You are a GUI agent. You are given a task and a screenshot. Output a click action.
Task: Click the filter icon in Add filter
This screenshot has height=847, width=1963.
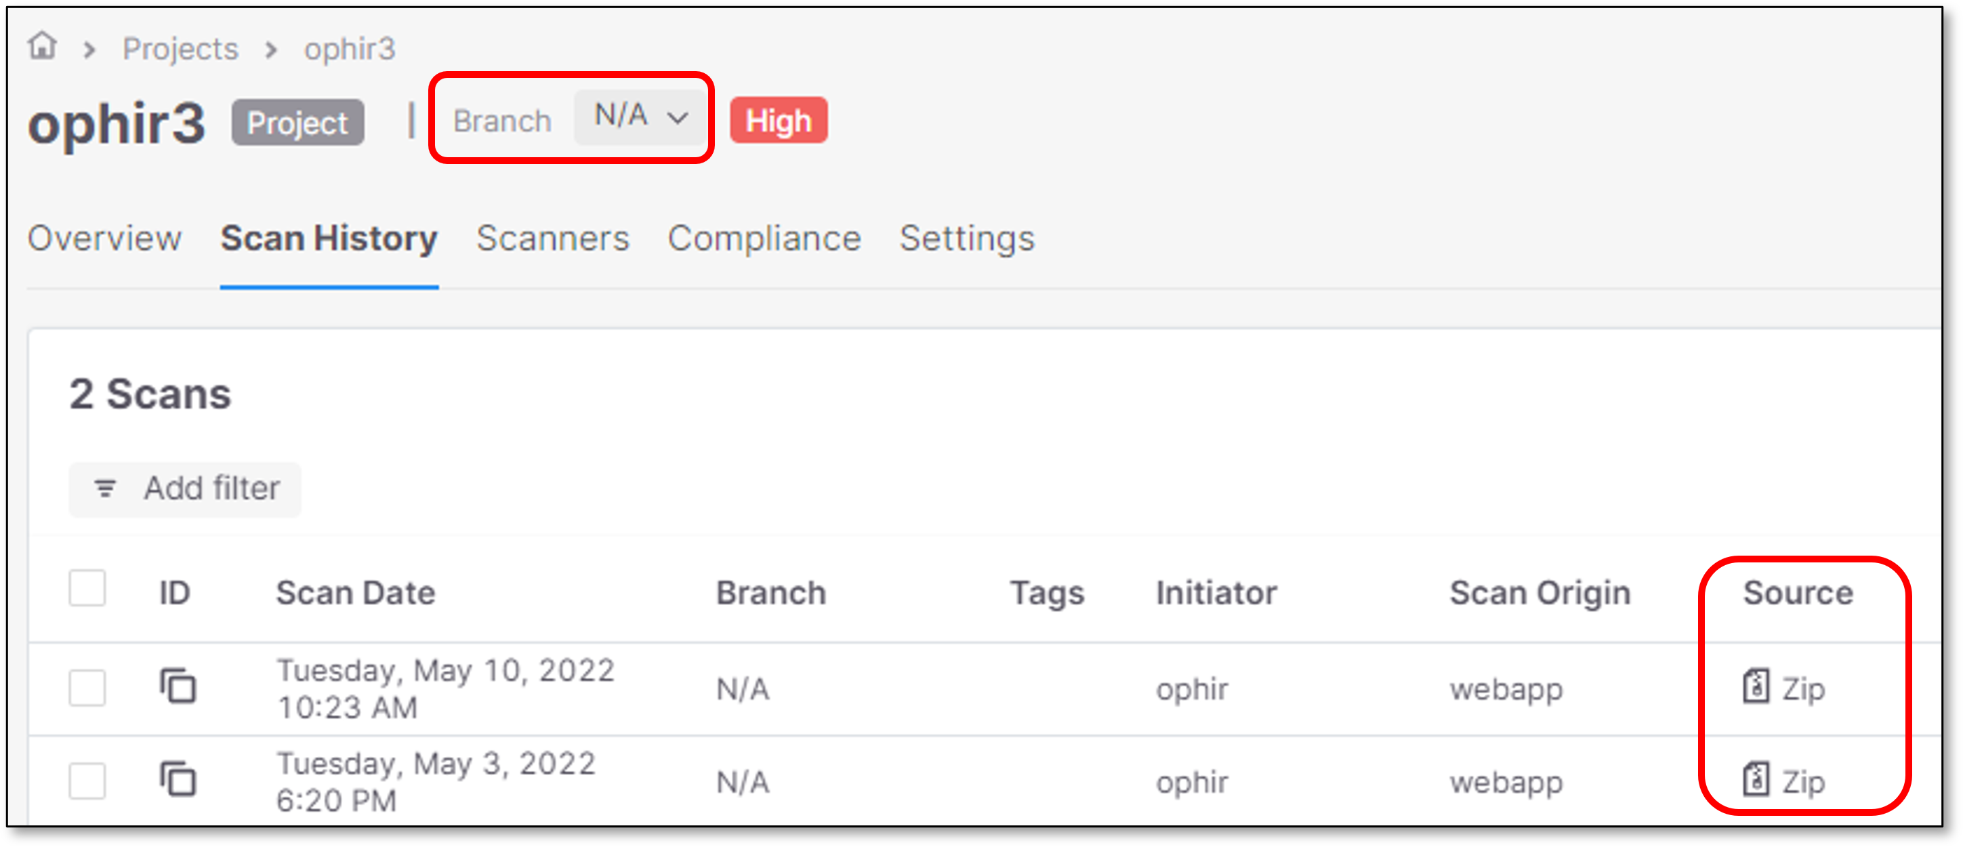105,488
